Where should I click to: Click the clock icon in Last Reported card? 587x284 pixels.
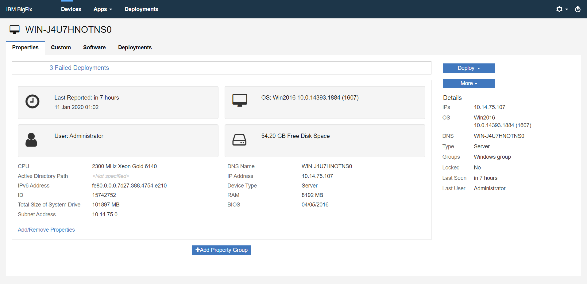pyautogui.click(x=32, y=101)
